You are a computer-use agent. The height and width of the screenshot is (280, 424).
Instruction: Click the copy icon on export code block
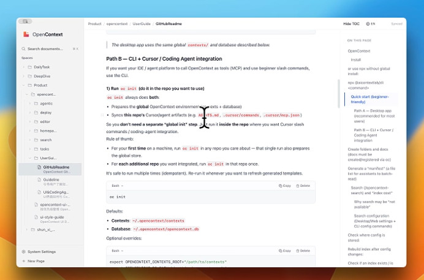pos(280,251)
